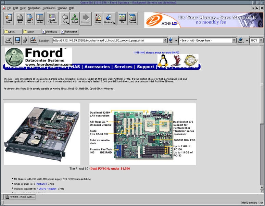Click the Dual P3/1GHz under $1,550 text
Viewport: 265px width, 206px height.
pyautogui.click(x=110, y=169)
